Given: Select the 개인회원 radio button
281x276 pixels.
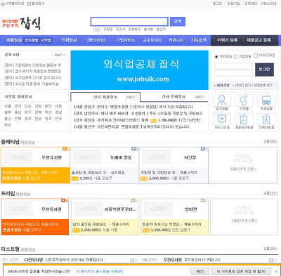Looking at the screenshot, I should pyautogui.click(x=216, y=57).
